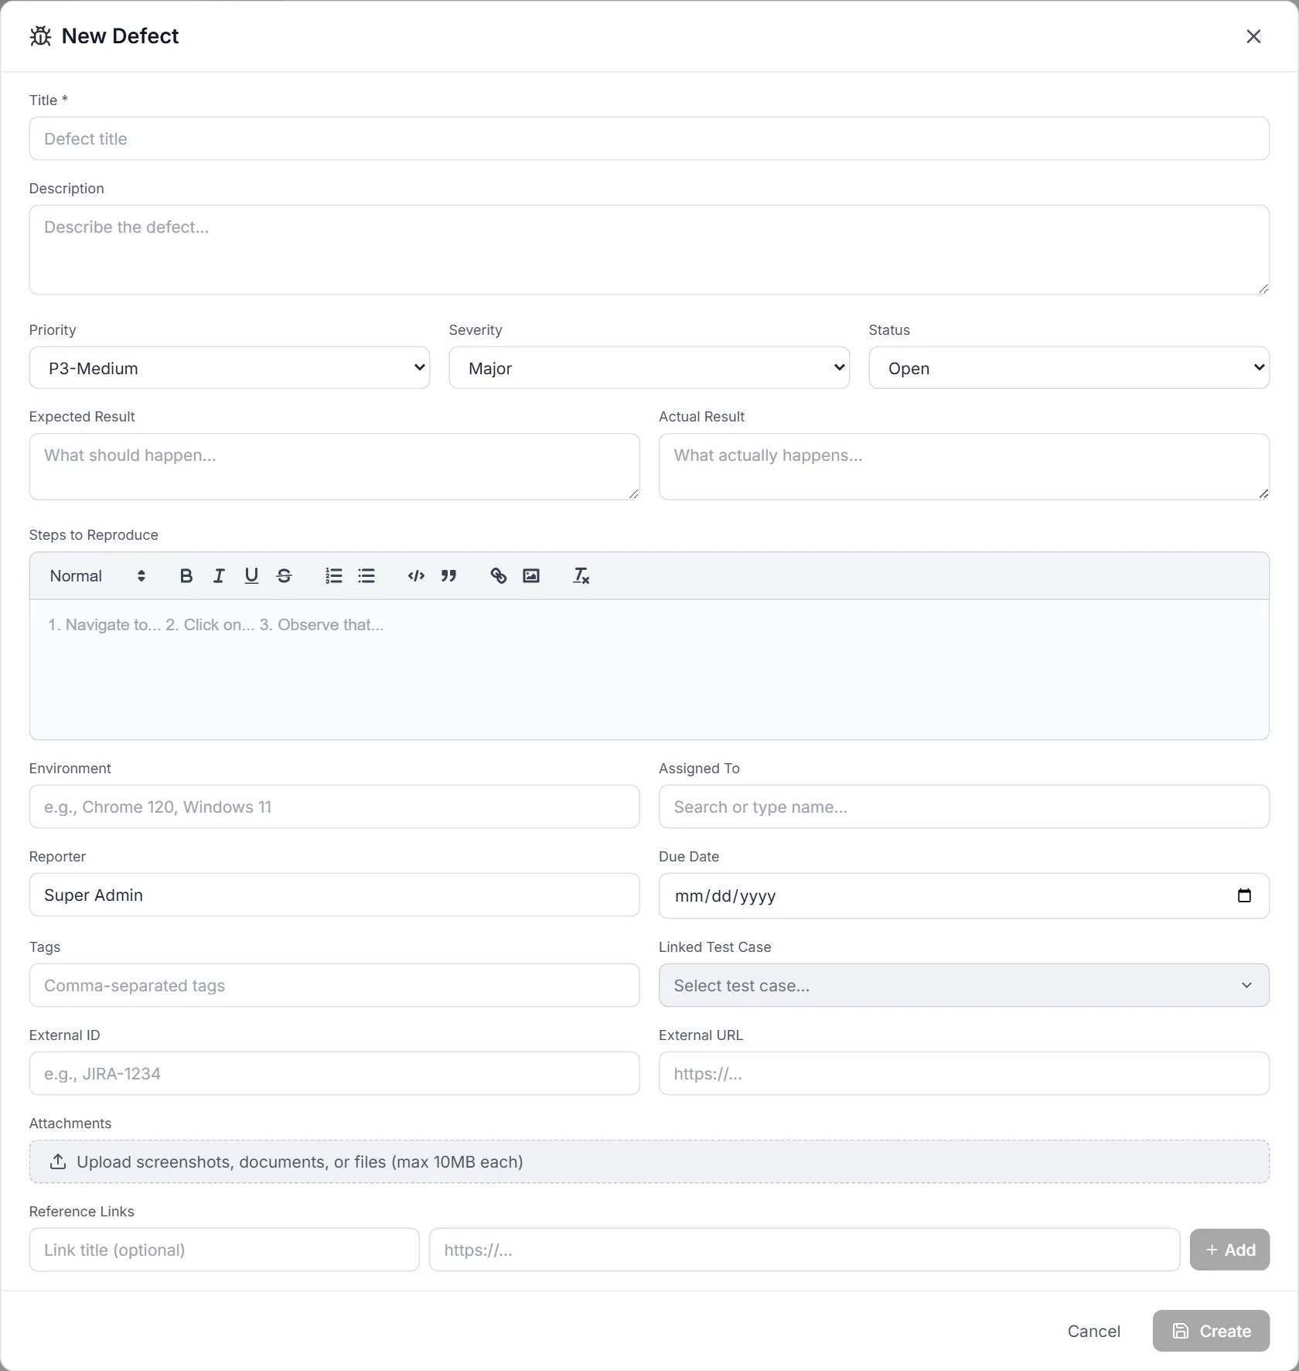
Task: Click the Expected Result textarea
Action: point(334,466)
